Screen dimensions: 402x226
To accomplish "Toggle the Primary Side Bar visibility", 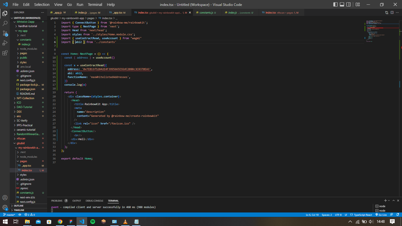I will click(335, 4).
